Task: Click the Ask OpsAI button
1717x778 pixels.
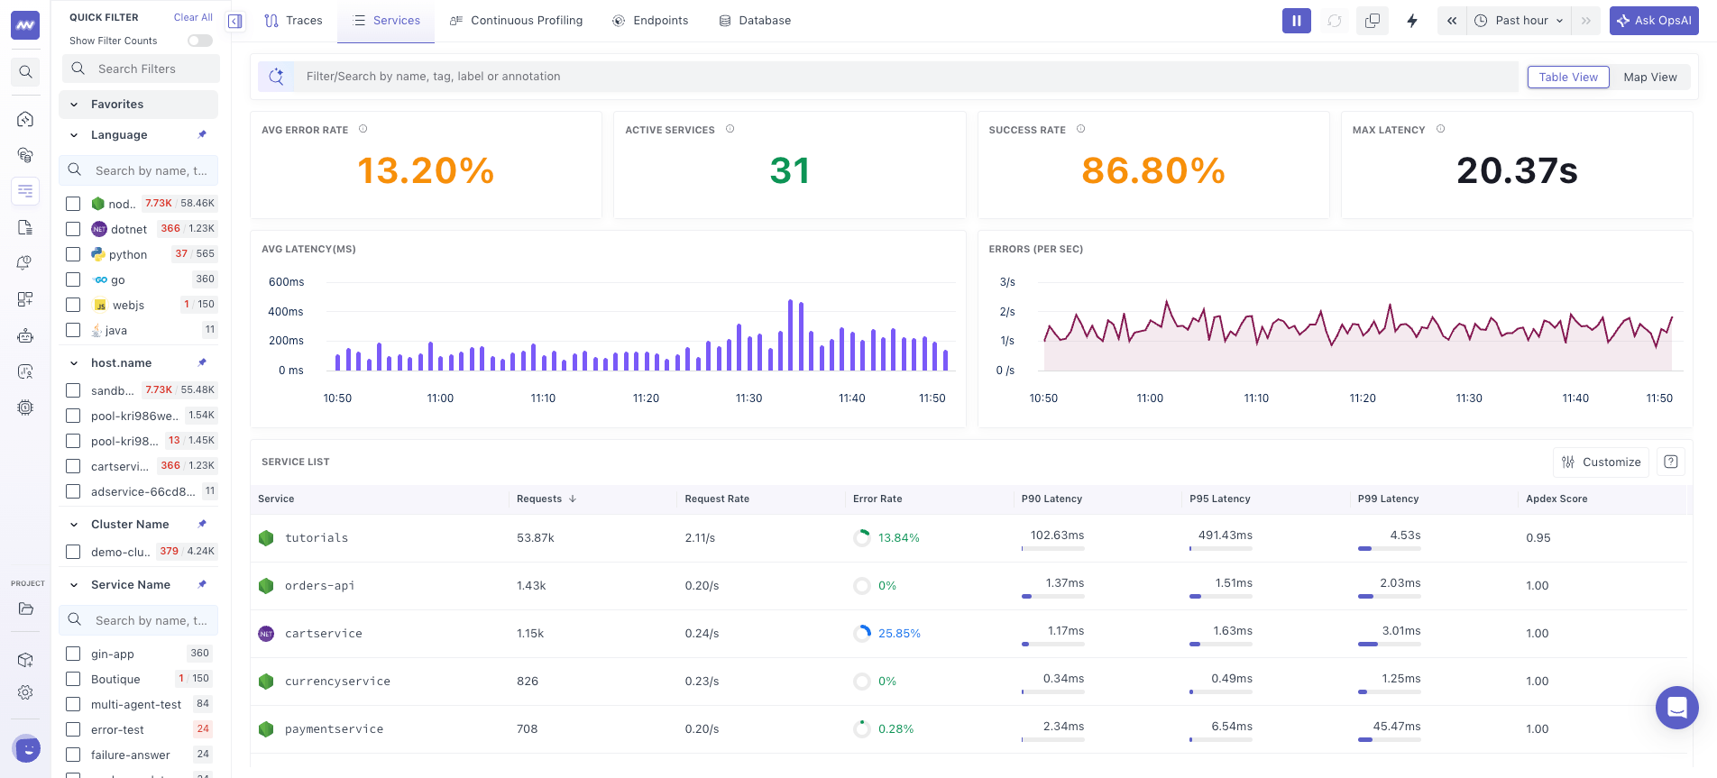Action: (x=1654, y=21)
